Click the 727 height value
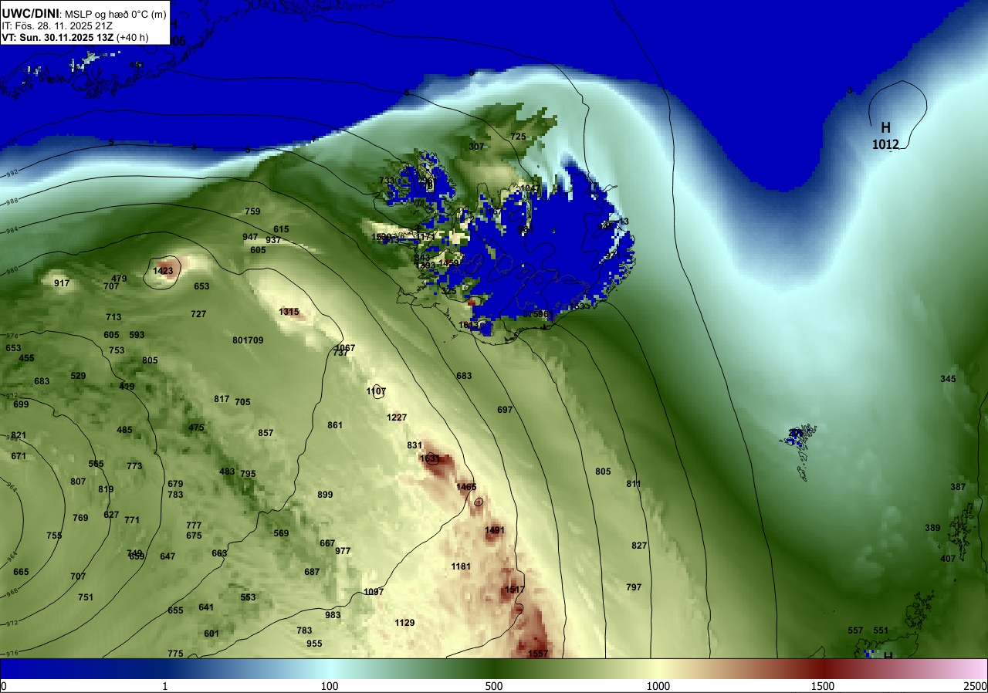The height and width of the screenshot is (693, 988). click(x=198, y=314)
